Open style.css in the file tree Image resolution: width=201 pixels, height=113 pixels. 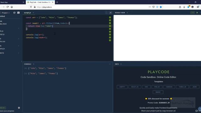click(3, 41)
